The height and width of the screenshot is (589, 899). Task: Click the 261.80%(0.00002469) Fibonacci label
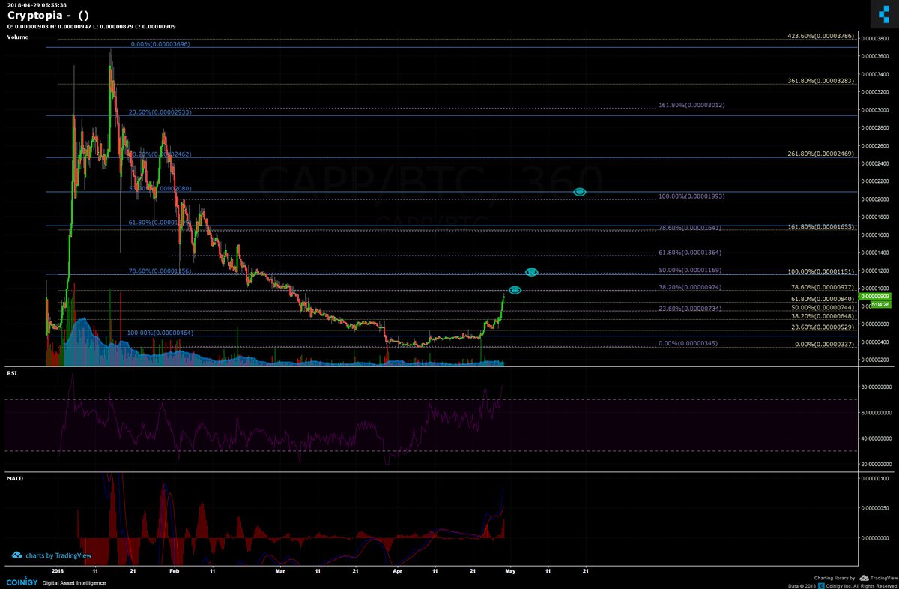point(822,154)
